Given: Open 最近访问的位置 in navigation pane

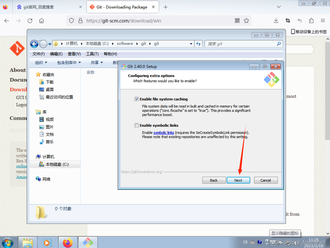Looking at the screenshot, I should pos(56,97).
